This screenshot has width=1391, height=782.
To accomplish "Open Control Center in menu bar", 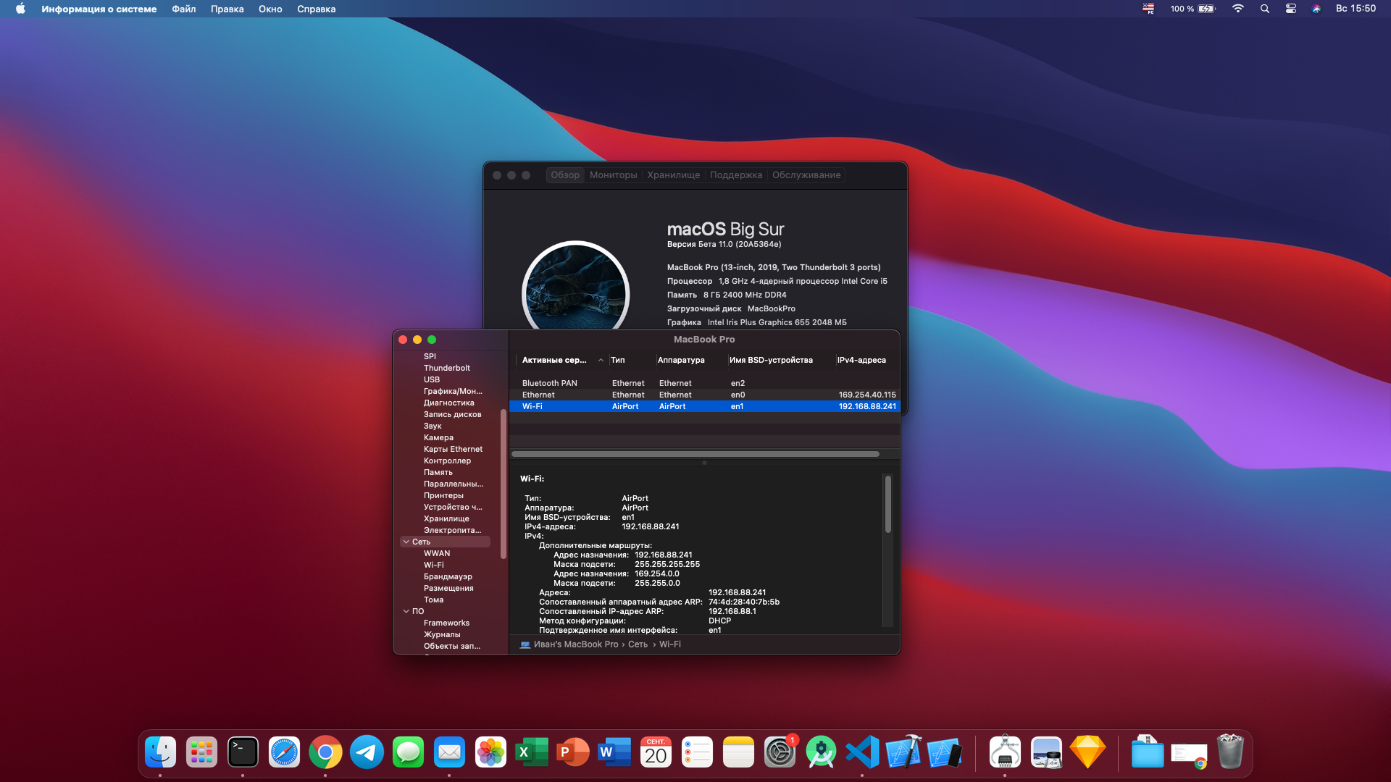I will click(1290, 9).
